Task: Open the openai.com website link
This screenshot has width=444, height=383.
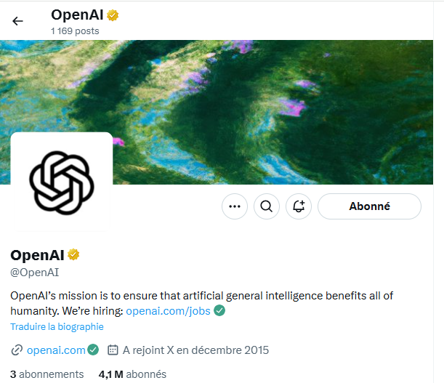Action: click(56, 350)
